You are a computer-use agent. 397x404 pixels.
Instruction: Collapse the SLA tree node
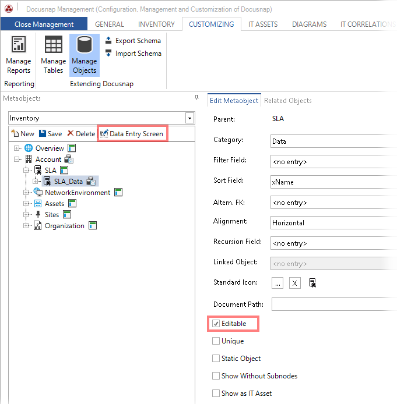point(26,171)
